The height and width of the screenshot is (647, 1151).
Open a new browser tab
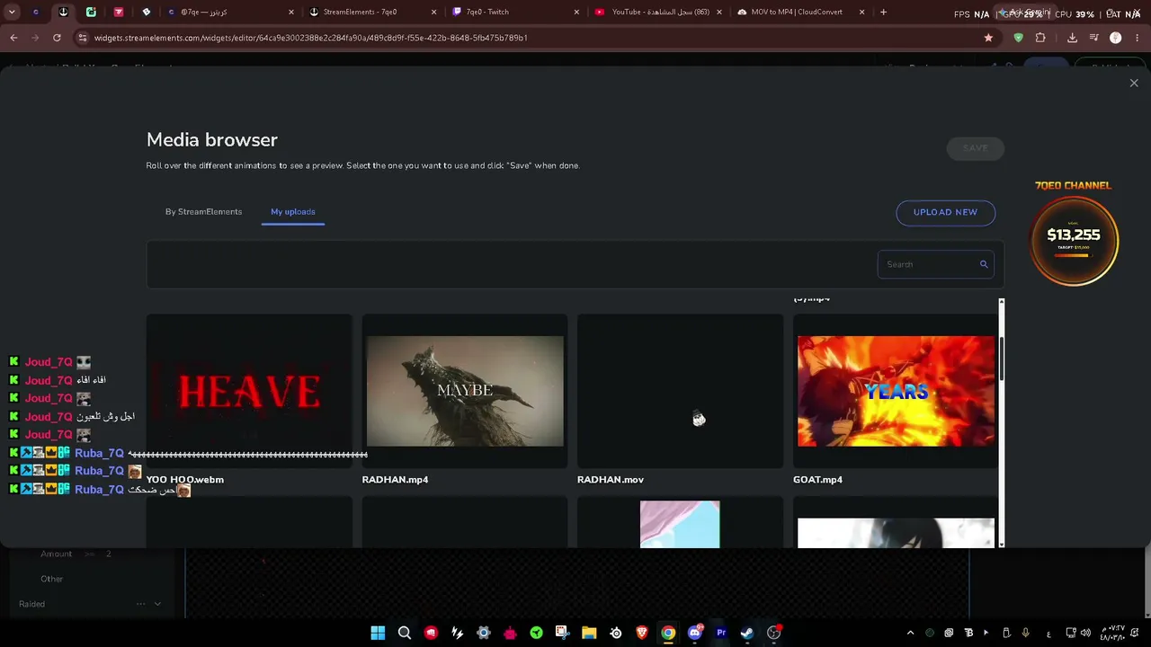[x=883, y=12]
